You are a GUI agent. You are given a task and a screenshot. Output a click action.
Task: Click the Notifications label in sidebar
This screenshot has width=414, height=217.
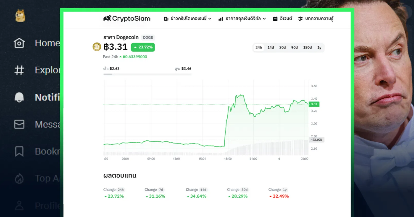(x=48, y=97)
